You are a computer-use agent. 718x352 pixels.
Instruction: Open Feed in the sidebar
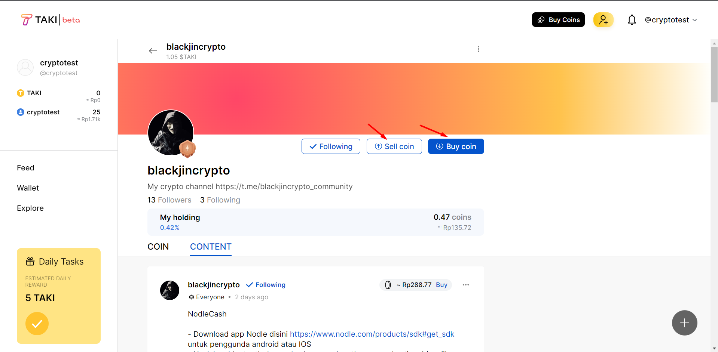tap(25, 168)
